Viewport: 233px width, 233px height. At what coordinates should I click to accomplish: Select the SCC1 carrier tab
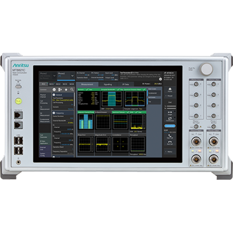51,84
